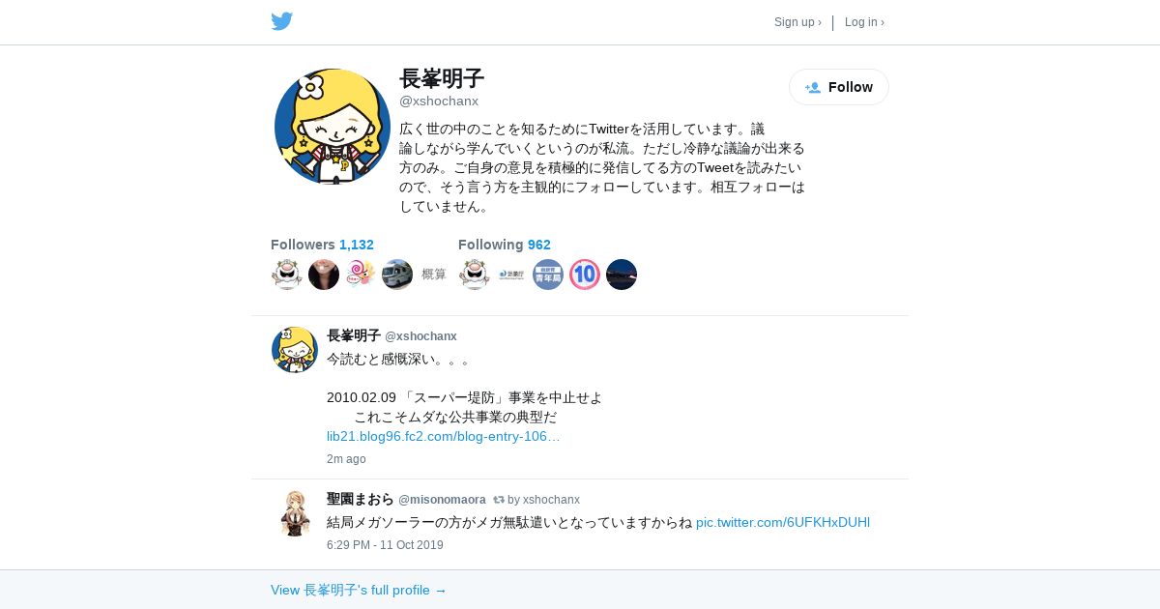This screenshot has height=609, width=1160.
Task: Select the lollipop follower avatar
Action: tap(361, 275)
